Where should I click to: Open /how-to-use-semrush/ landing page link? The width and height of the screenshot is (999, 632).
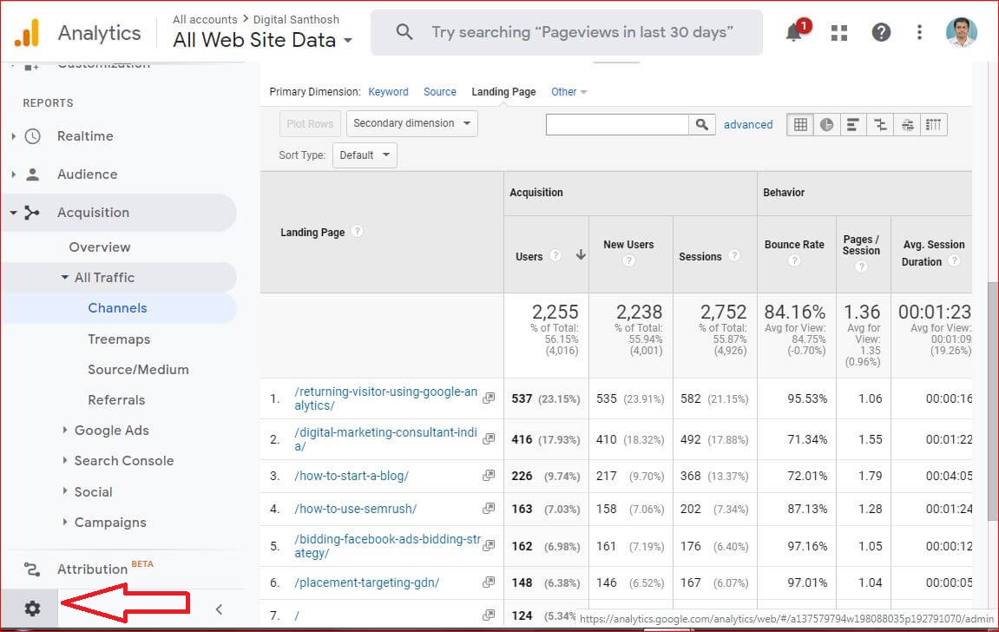355,509
